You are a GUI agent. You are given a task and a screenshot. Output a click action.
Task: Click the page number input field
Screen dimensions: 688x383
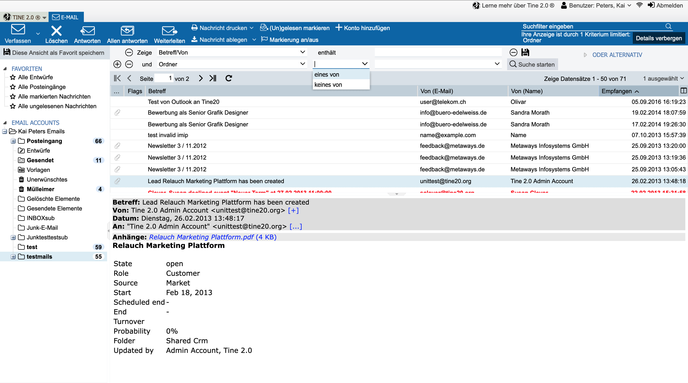164,78
